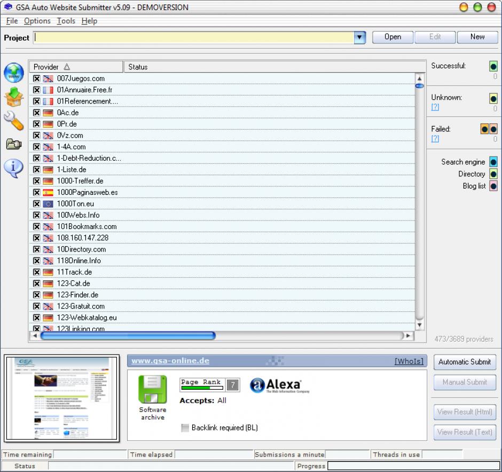
Task: Open the www.gsa-online.de link
Action: click(x=170, y=361)
